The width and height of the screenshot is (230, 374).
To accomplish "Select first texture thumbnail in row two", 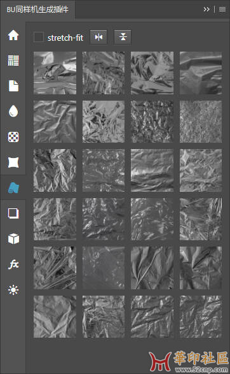I will pyautogui.click(x=55, y=122).
